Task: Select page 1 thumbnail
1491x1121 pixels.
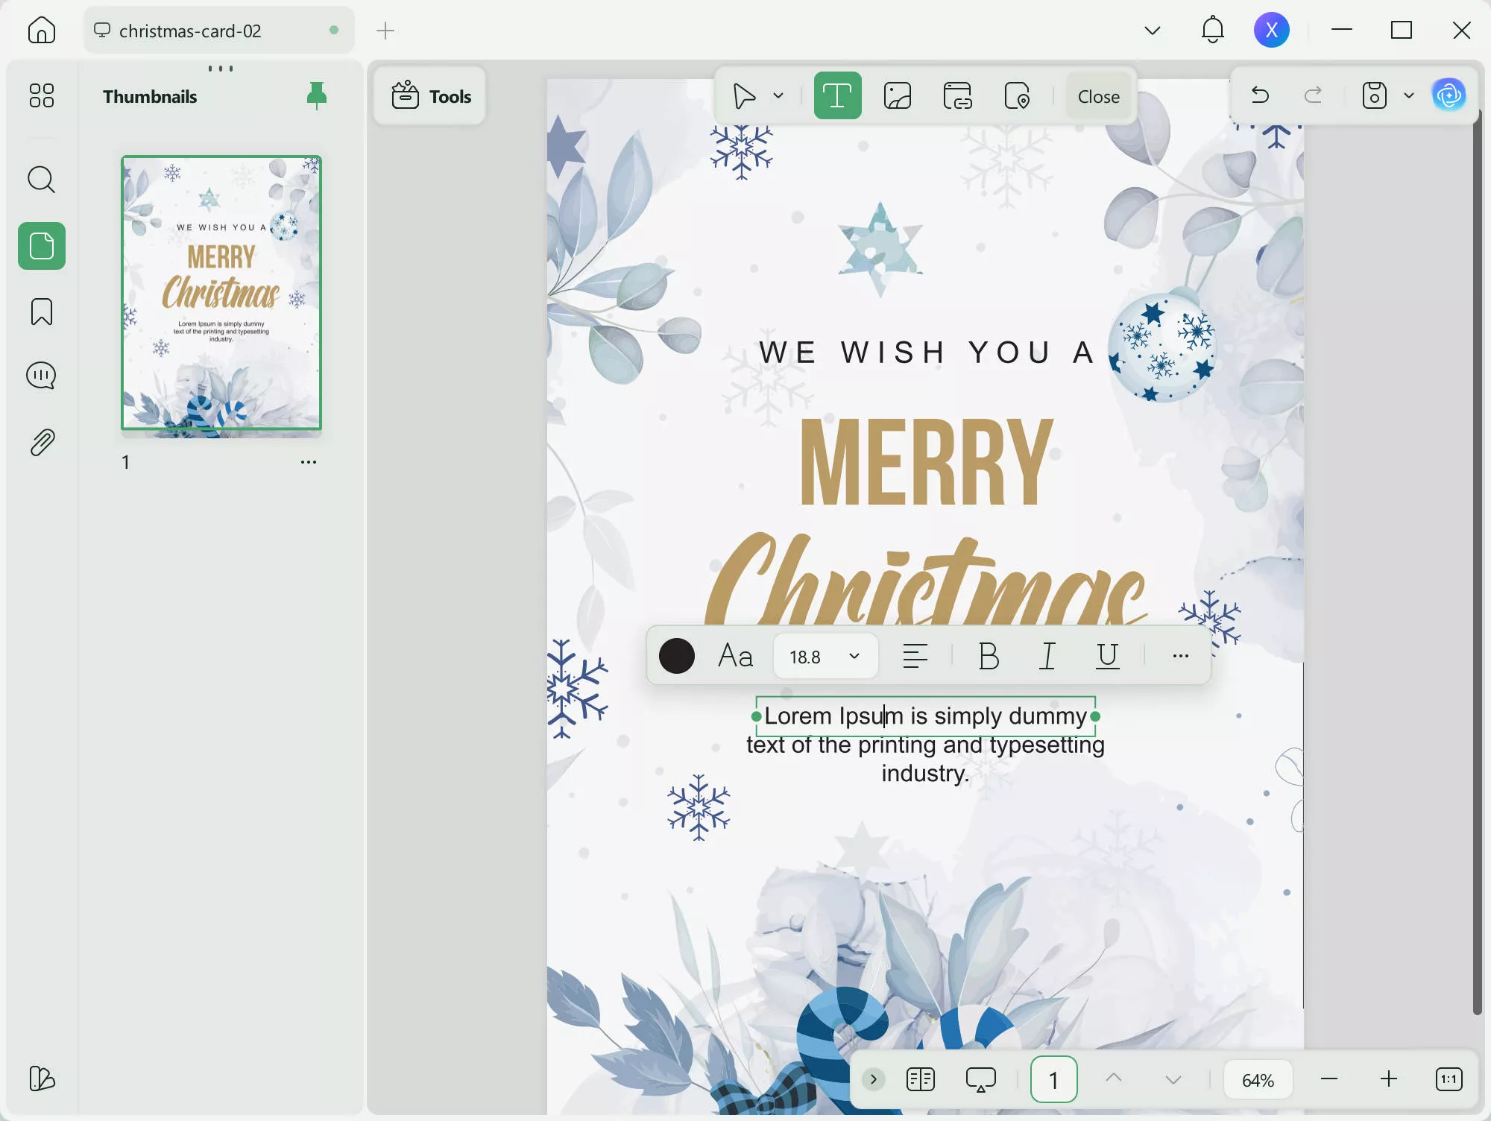Action: pyautogui.click(x=221, y=293)
